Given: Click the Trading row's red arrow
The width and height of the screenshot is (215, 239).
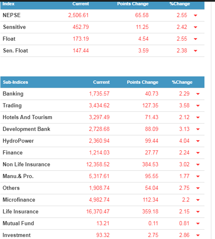Looking at the screenshot, I should pos(198,106).
